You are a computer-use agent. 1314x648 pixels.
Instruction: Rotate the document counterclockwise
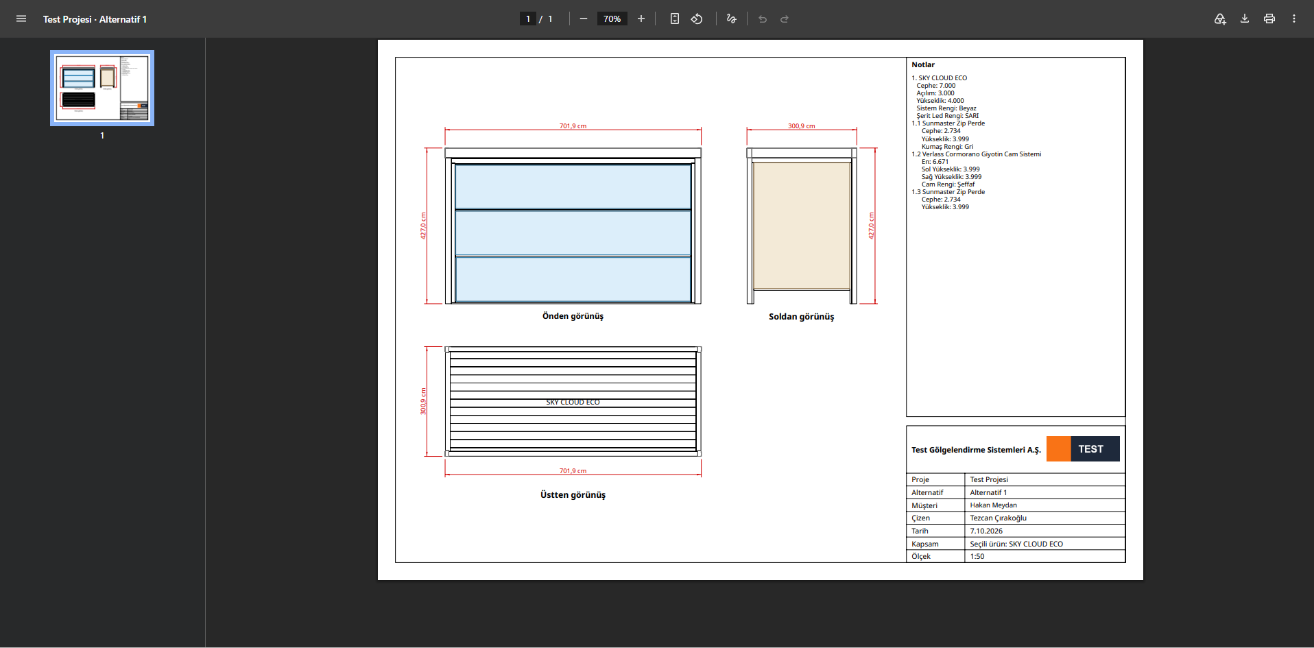(697, 19)
